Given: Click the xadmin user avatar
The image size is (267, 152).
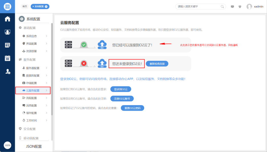Looking at the screenshot, I should coord(249,6).
